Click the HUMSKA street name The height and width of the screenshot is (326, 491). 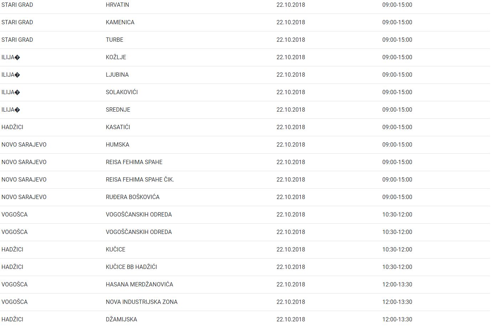pos(117,145)
